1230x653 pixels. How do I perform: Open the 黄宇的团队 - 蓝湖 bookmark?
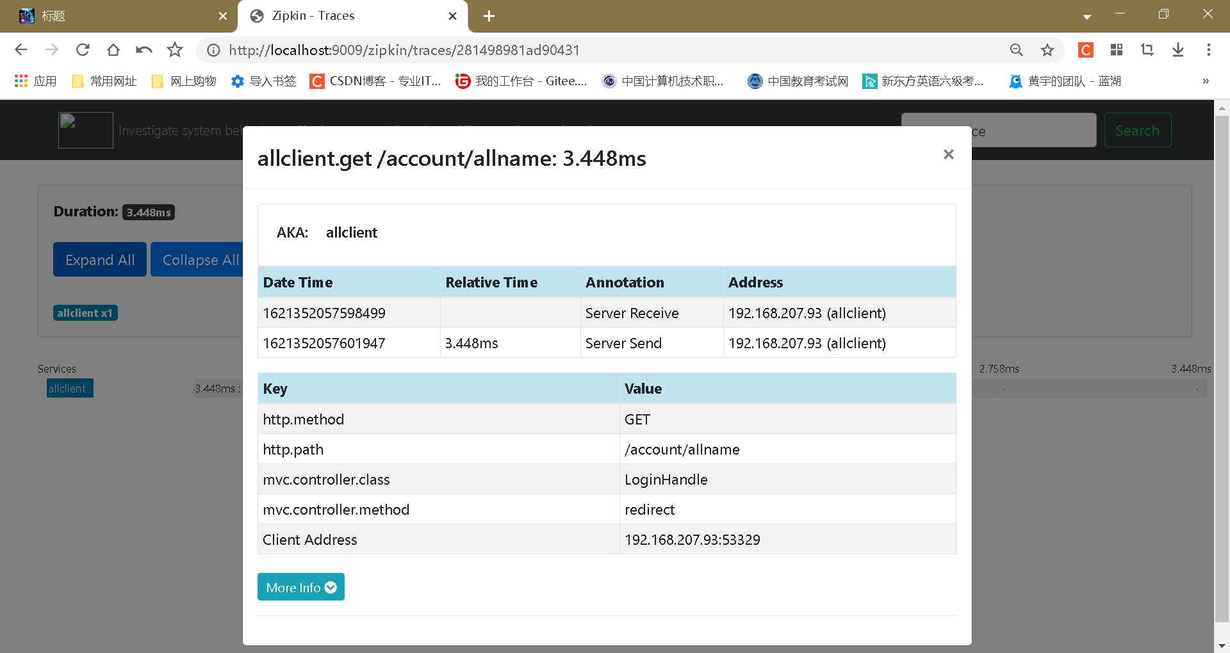(x=1065, y=81)
